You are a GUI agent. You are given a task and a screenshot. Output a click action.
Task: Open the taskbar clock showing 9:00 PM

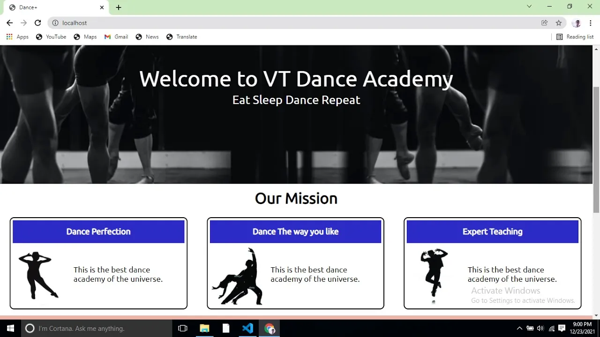point(582,328)
